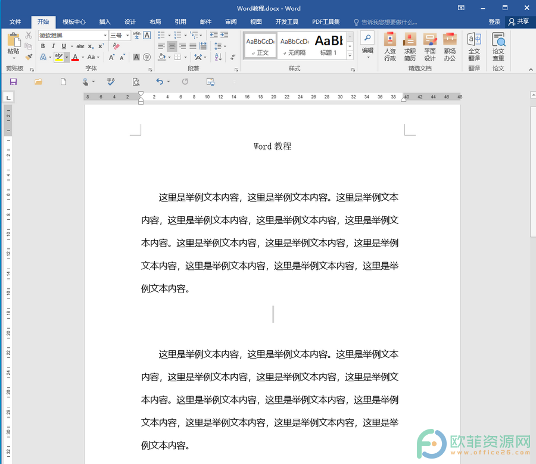Image resolution: width=536 pixels, height=464 pixels.
Task: Apply the 正文 style
Action: (260, 46)
